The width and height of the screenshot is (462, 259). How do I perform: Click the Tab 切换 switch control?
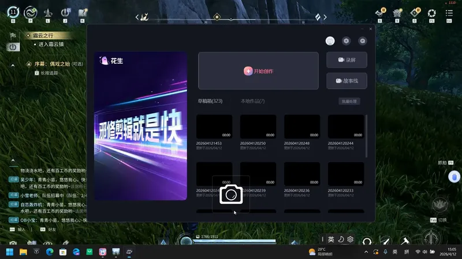pyautogui.click(x=438, y=220)
